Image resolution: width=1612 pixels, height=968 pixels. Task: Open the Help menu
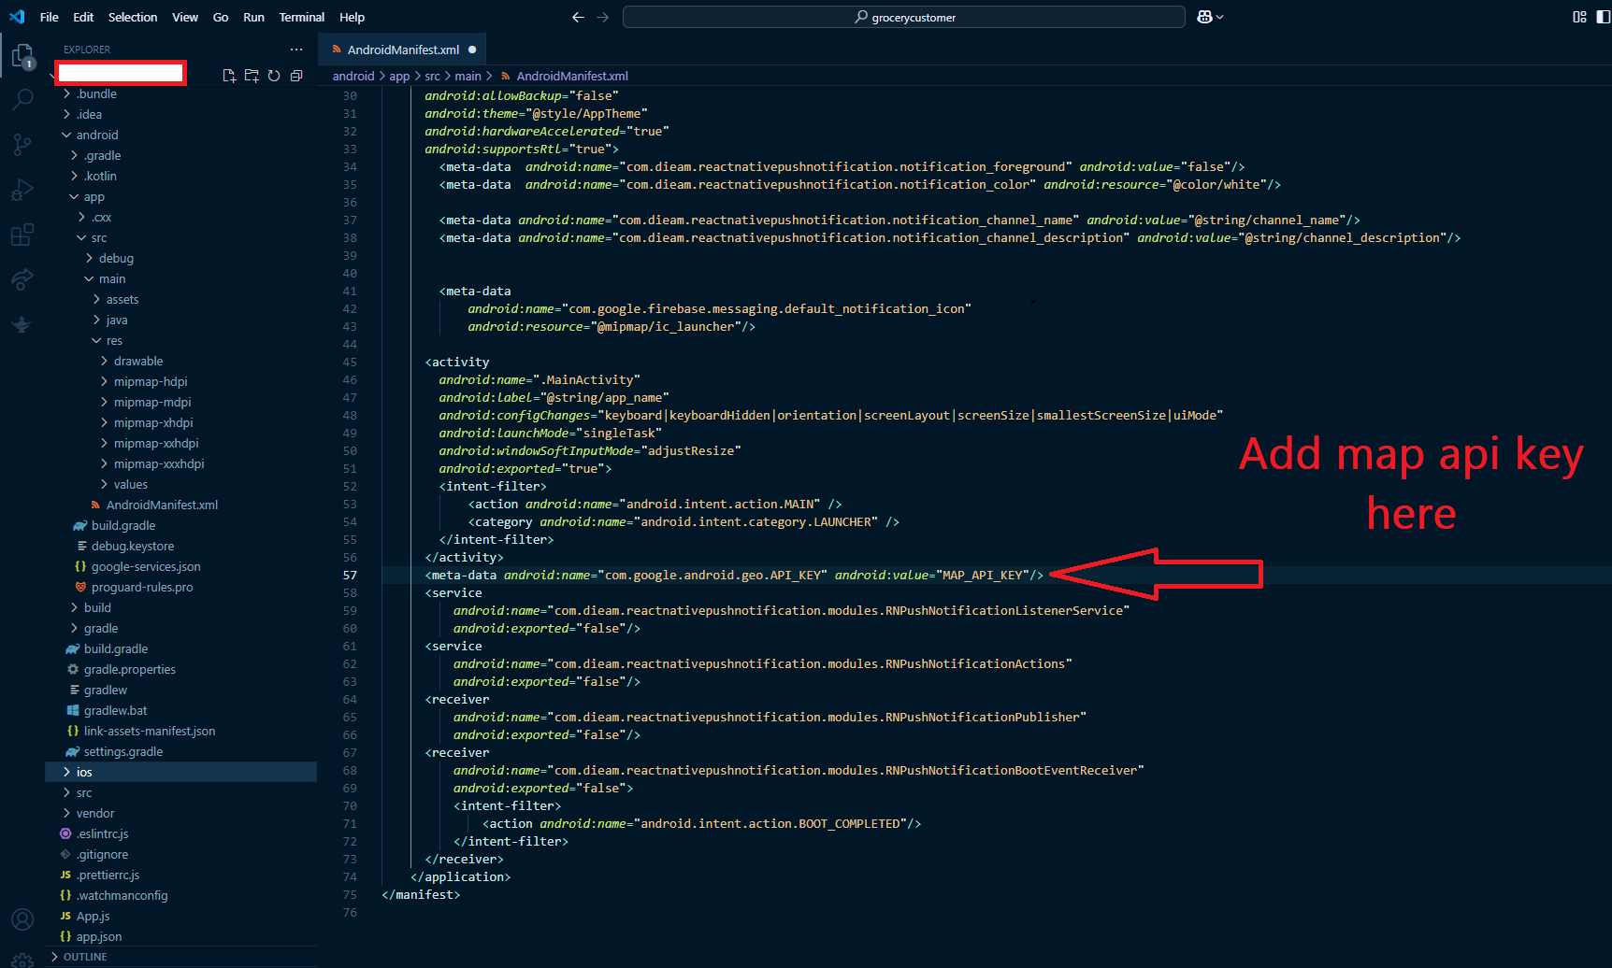(353, 17)
